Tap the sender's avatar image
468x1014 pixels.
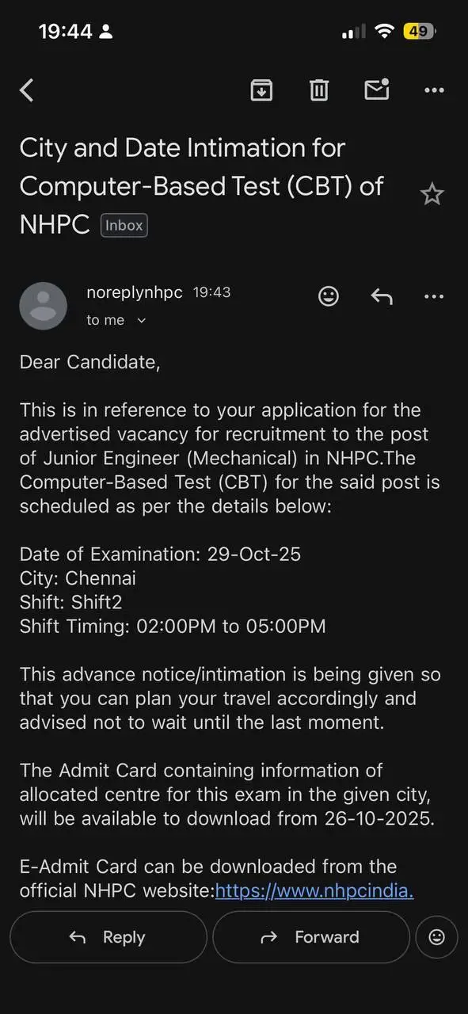tap(44, 306)
